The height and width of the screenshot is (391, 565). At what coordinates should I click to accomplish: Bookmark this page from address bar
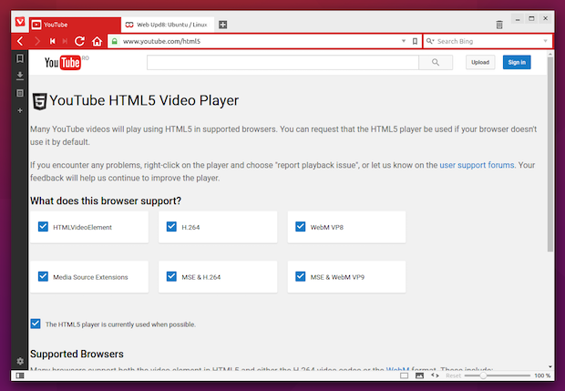[415, 41]
